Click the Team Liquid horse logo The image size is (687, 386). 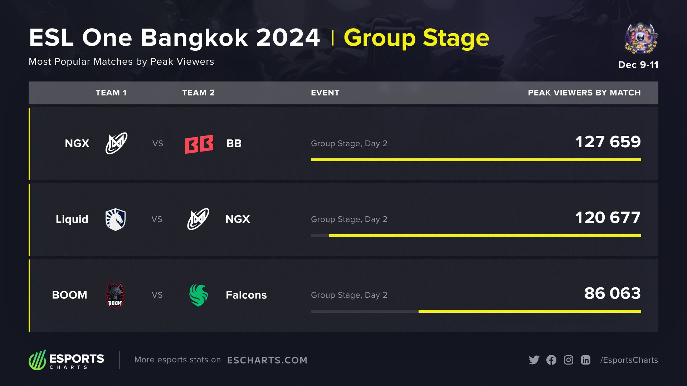click(x=115, y=219)
